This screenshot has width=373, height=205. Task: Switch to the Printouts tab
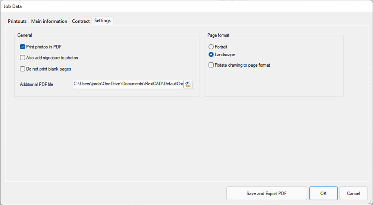click(17, 21)
